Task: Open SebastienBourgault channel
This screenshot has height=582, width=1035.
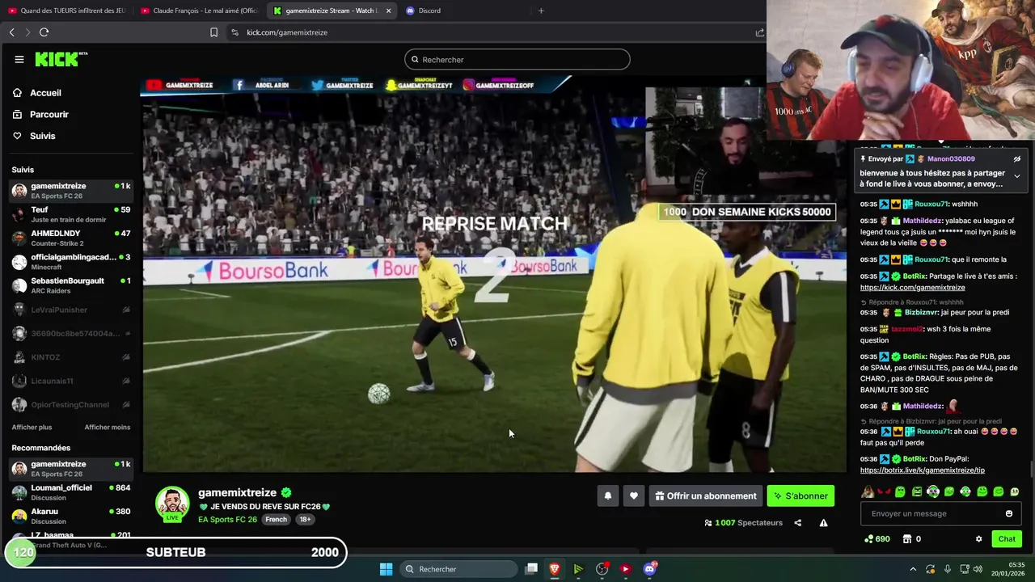Action: (71, 285)
